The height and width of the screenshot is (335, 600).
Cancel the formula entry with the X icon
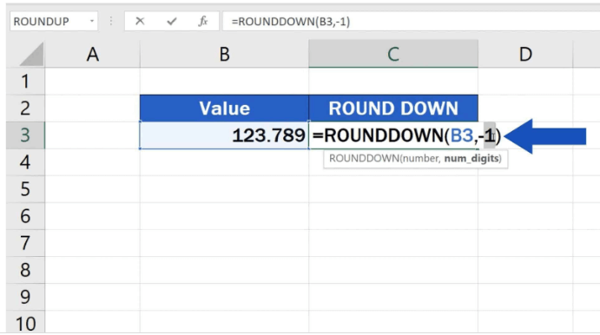(140, 21)
